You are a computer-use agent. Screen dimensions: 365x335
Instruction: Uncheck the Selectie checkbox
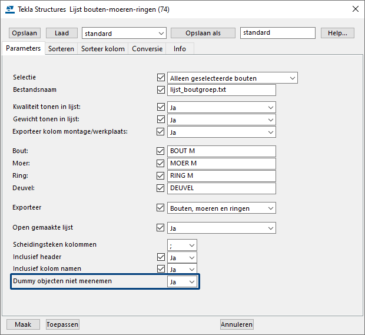[161, 78]
